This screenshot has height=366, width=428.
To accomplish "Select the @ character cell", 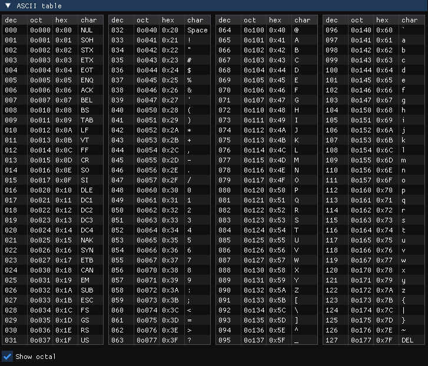I will point(297,30).
